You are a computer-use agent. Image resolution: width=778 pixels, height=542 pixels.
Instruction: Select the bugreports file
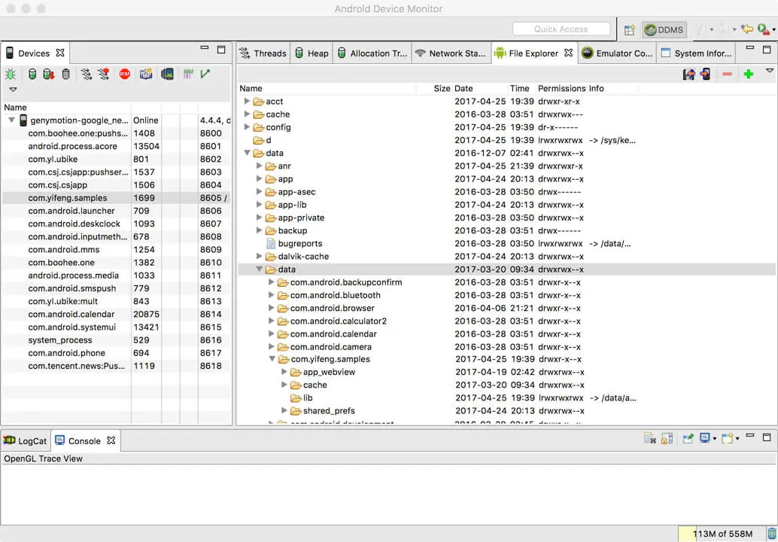[300, 243]
